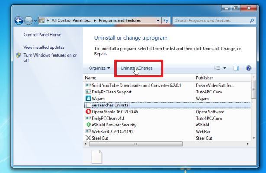Open recent pages dropdown next to Forward
The width and height of the screenshot is (266, 173).
click(x=35, y=21)
